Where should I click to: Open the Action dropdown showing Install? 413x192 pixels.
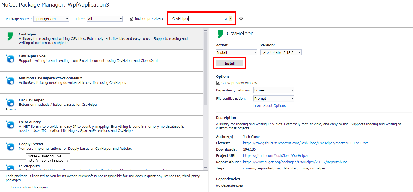pos(237,52)
